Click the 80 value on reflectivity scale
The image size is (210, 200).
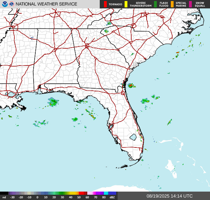[x=104, y=198]
